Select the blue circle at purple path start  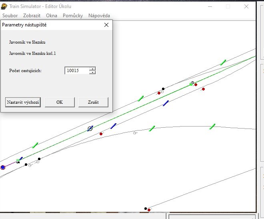pyautogui.click(x=3, y=167)
